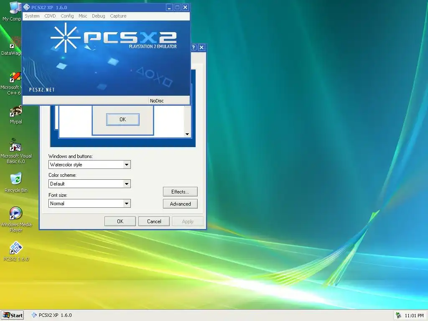Click the network tray icon
This screenshot has width=428, height=321.
pyautogui.click(x=398, y=315)
